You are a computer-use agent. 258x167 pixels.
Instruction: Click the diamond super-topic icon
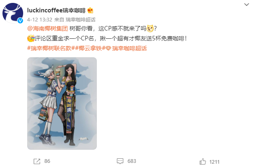click(108, 48)
